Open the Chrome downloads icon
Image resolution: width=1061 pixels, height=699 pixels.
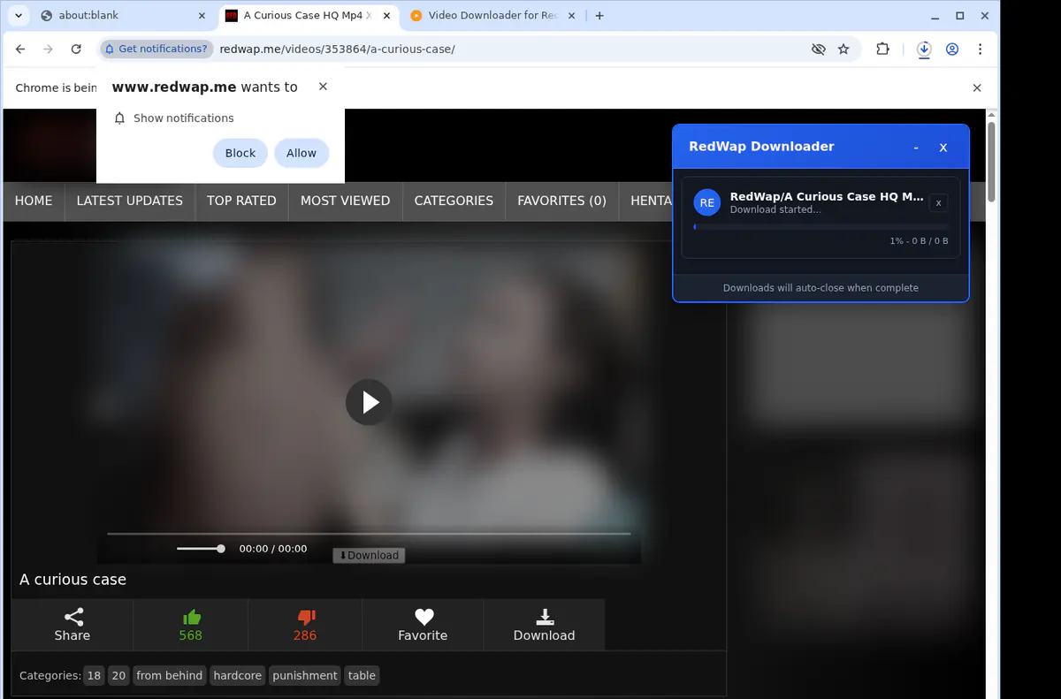tap(924, 49)
